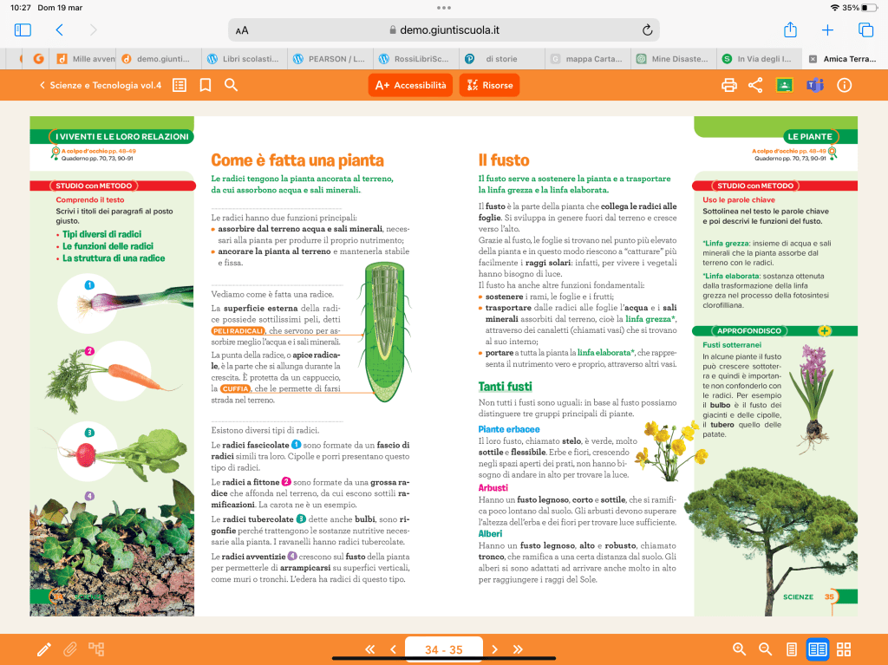Switch to single page view
The image size is (888, 665).
792,649
